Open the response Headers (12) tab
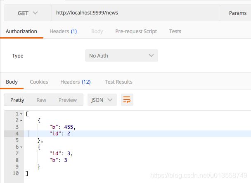The image size is (251, 183). tap(75, 82)
